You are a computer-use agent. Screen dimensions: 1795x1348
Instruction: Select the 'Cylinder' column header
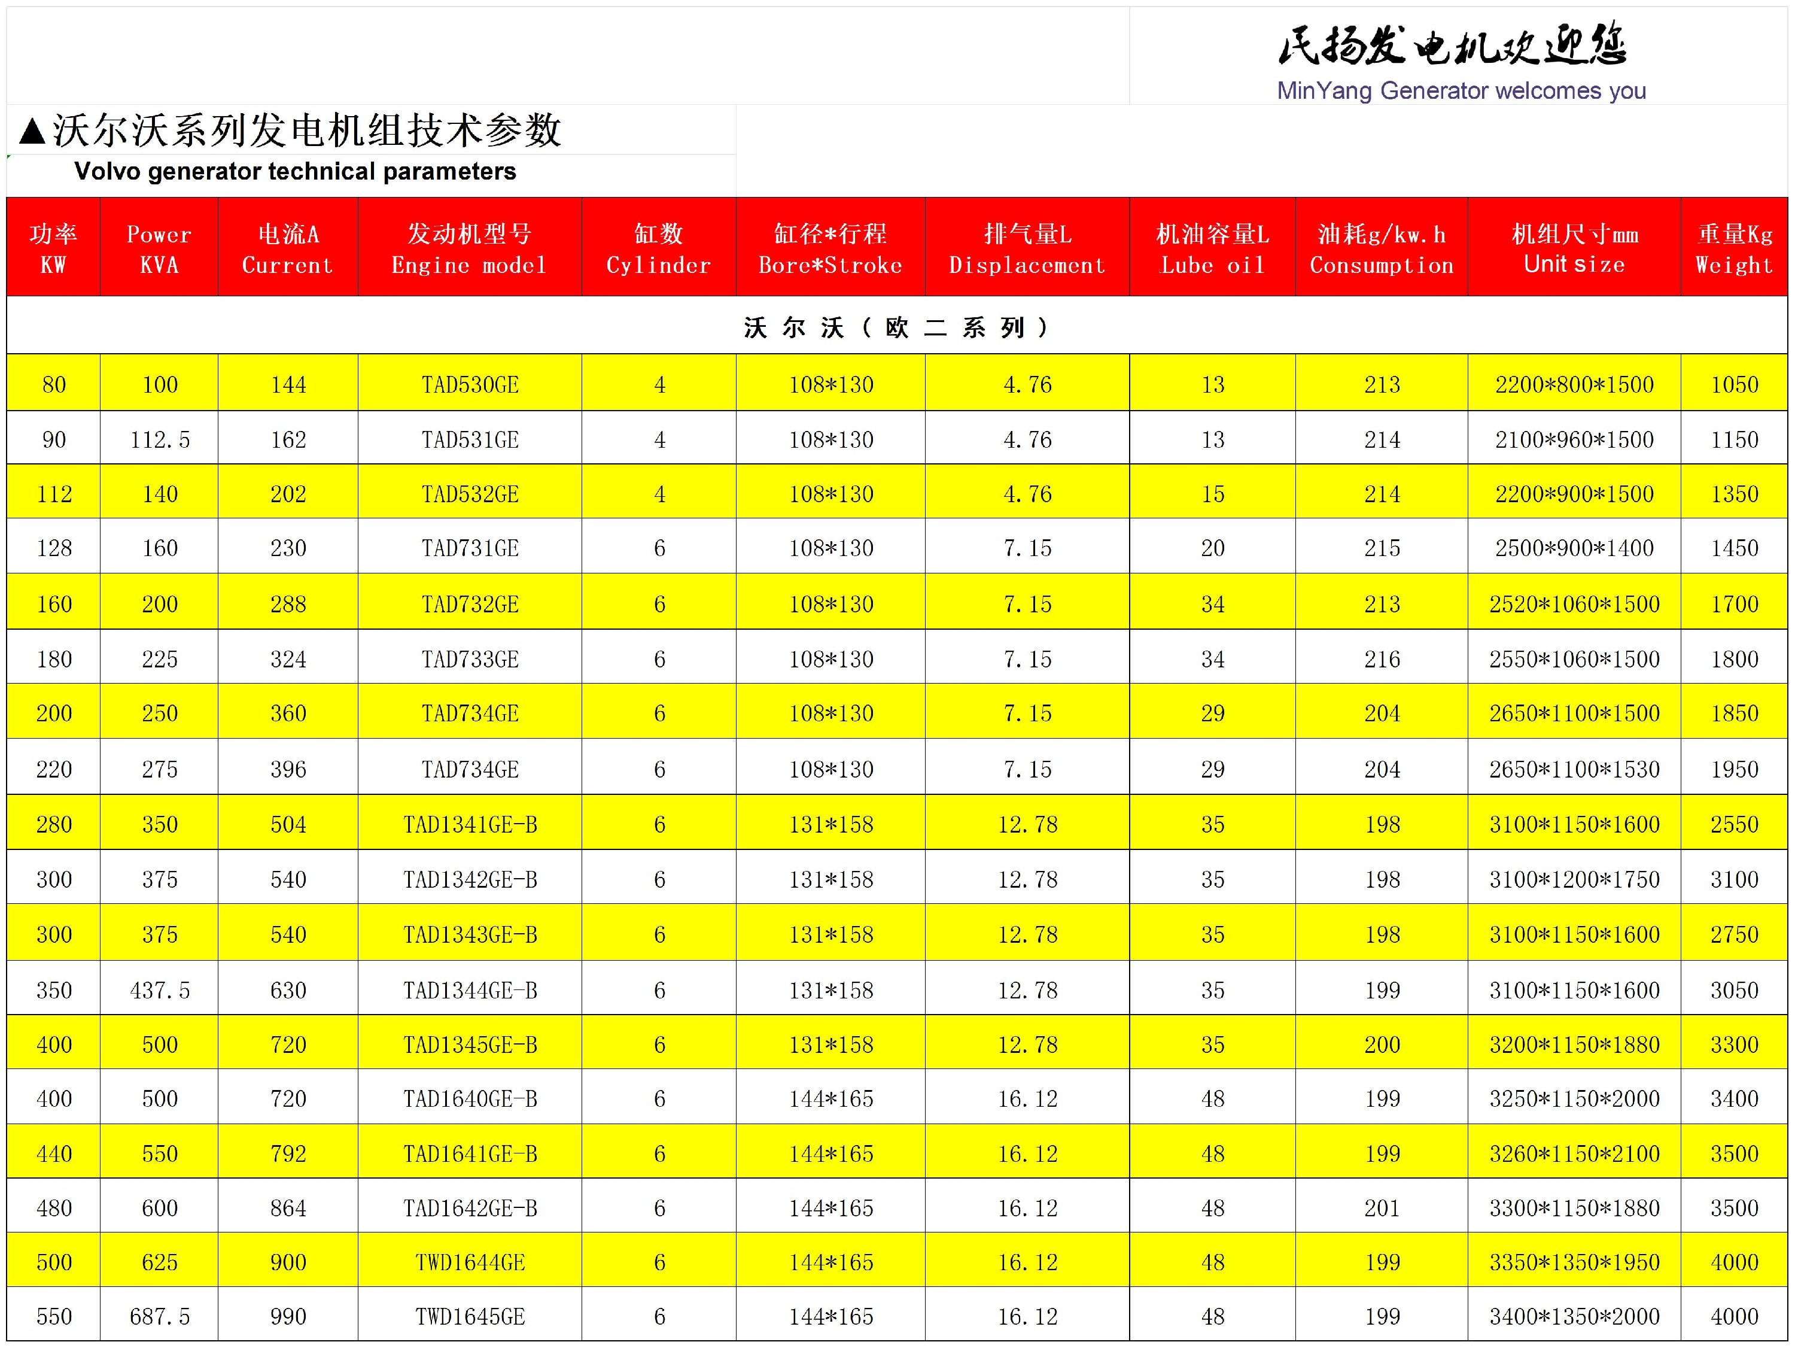659,247
